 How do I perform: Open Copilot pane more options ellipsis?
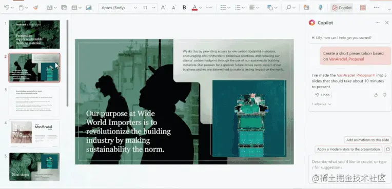point(378,23)
